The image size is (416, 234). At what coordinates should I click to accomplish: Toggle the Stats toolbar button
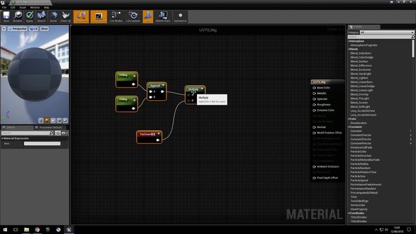click(148, 17)
